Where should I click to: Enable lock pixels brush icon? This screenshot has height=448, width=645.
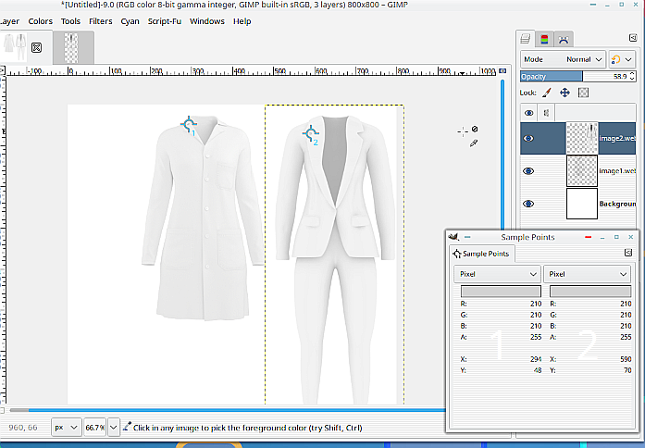[546, 93]
